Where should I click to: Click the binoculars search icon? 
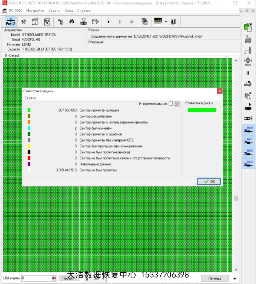point(72,22)
